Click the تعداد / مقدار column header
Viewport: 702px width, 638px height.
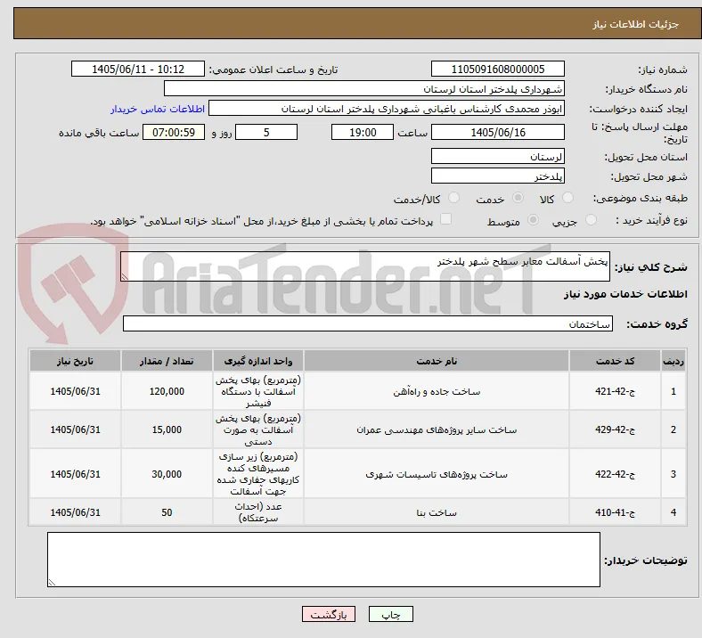(x=167, y=361)
